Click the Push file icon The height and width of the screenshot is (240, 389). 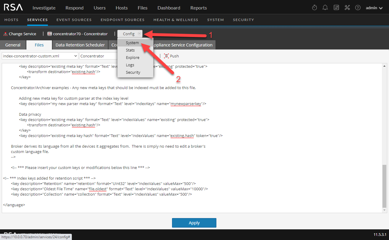167,56
